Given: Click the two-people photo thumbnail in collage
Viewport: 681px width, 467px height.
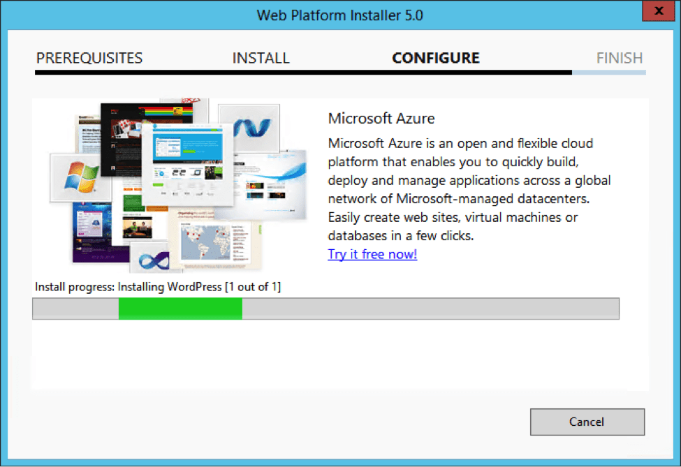Looking at the screenshot, I should pos(138,228).
